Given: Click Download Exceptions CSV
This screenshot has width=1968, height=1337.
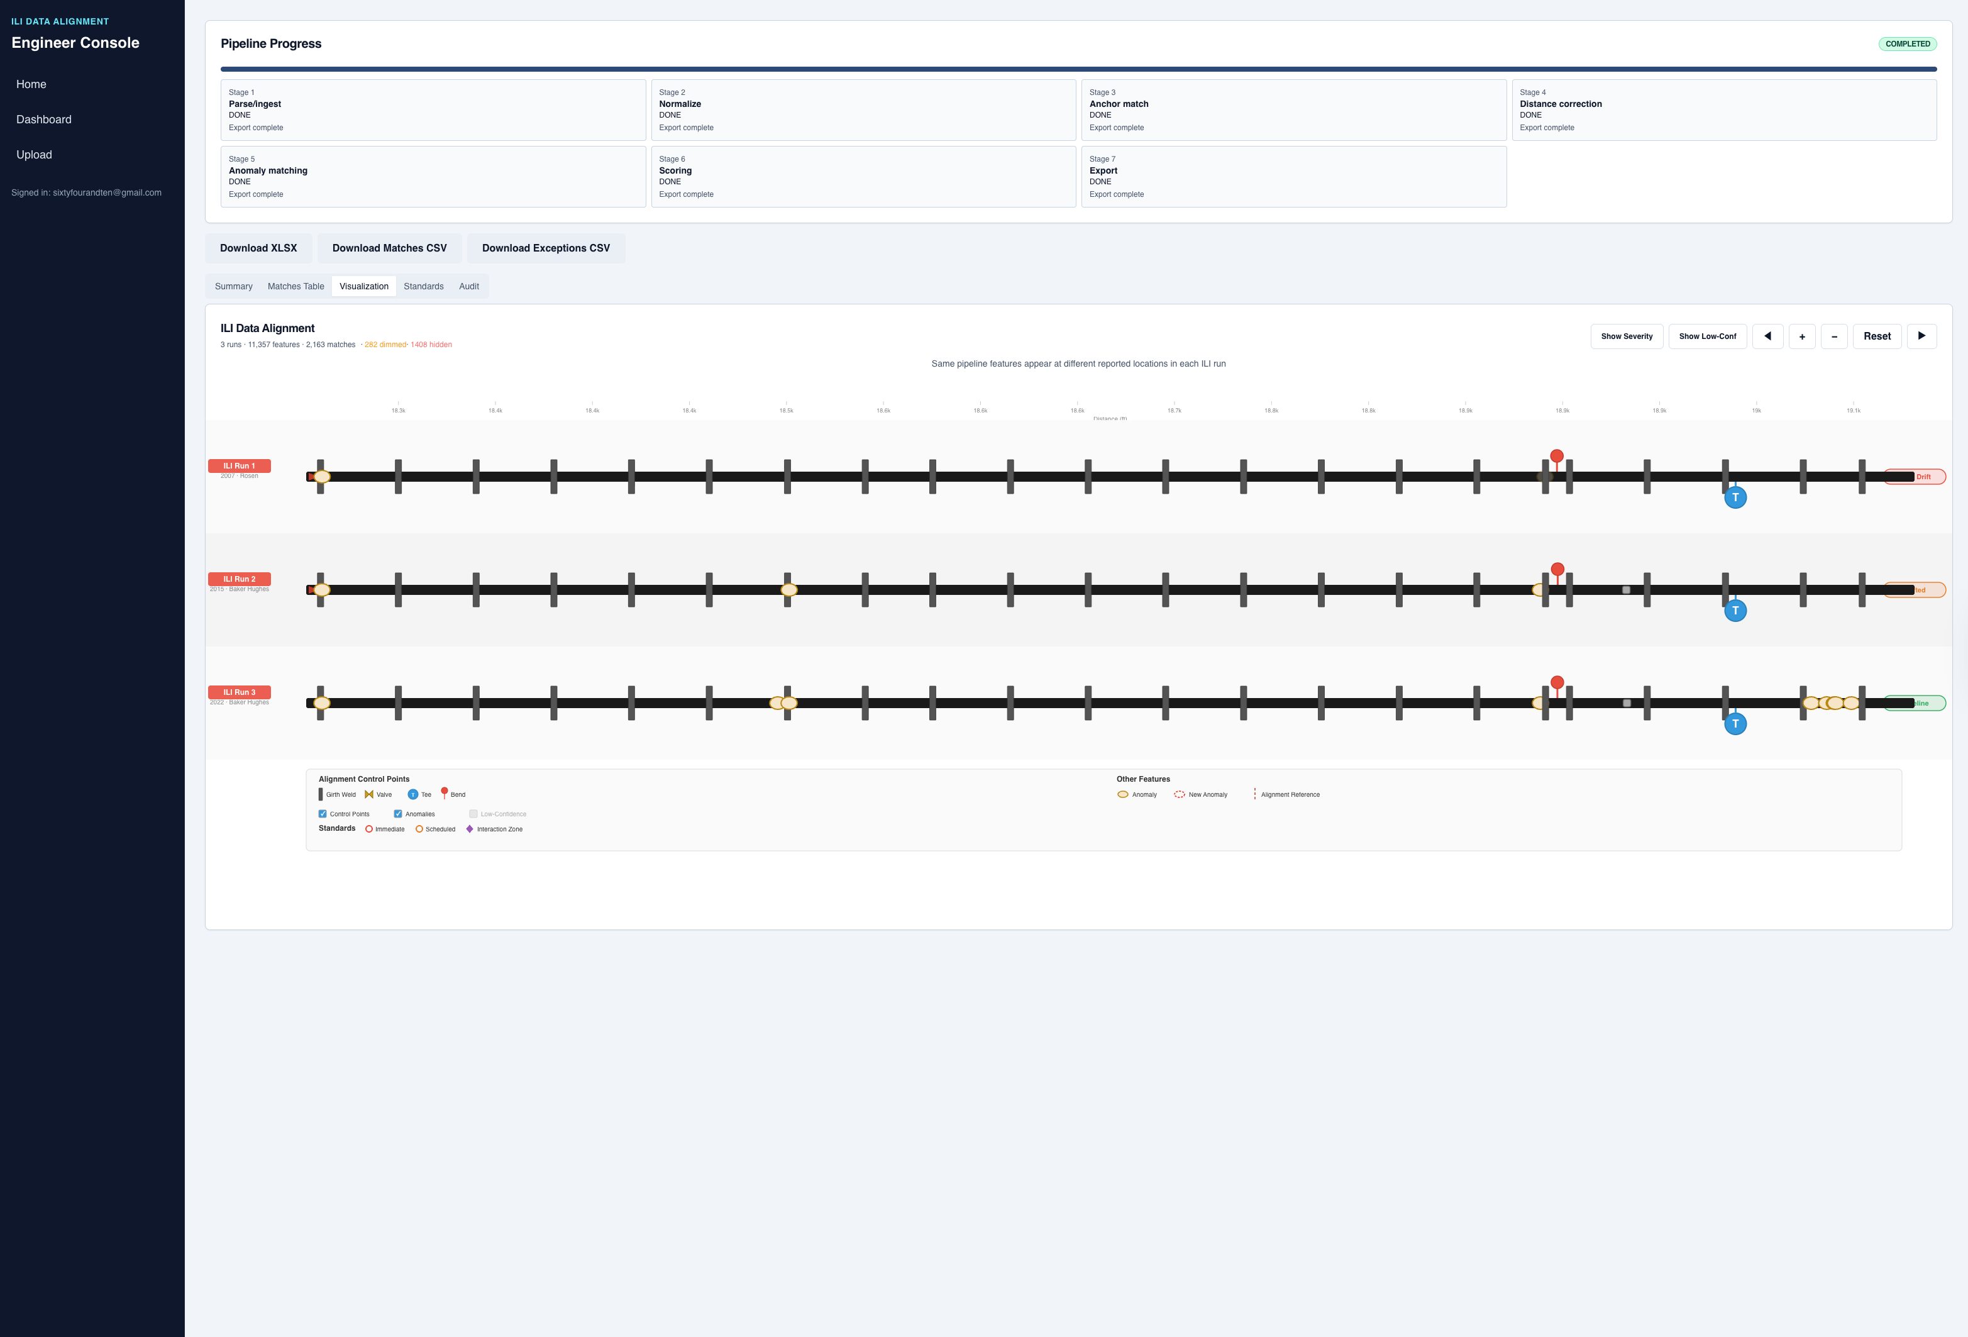Looking at the screenshot, I should pos(545,248).
